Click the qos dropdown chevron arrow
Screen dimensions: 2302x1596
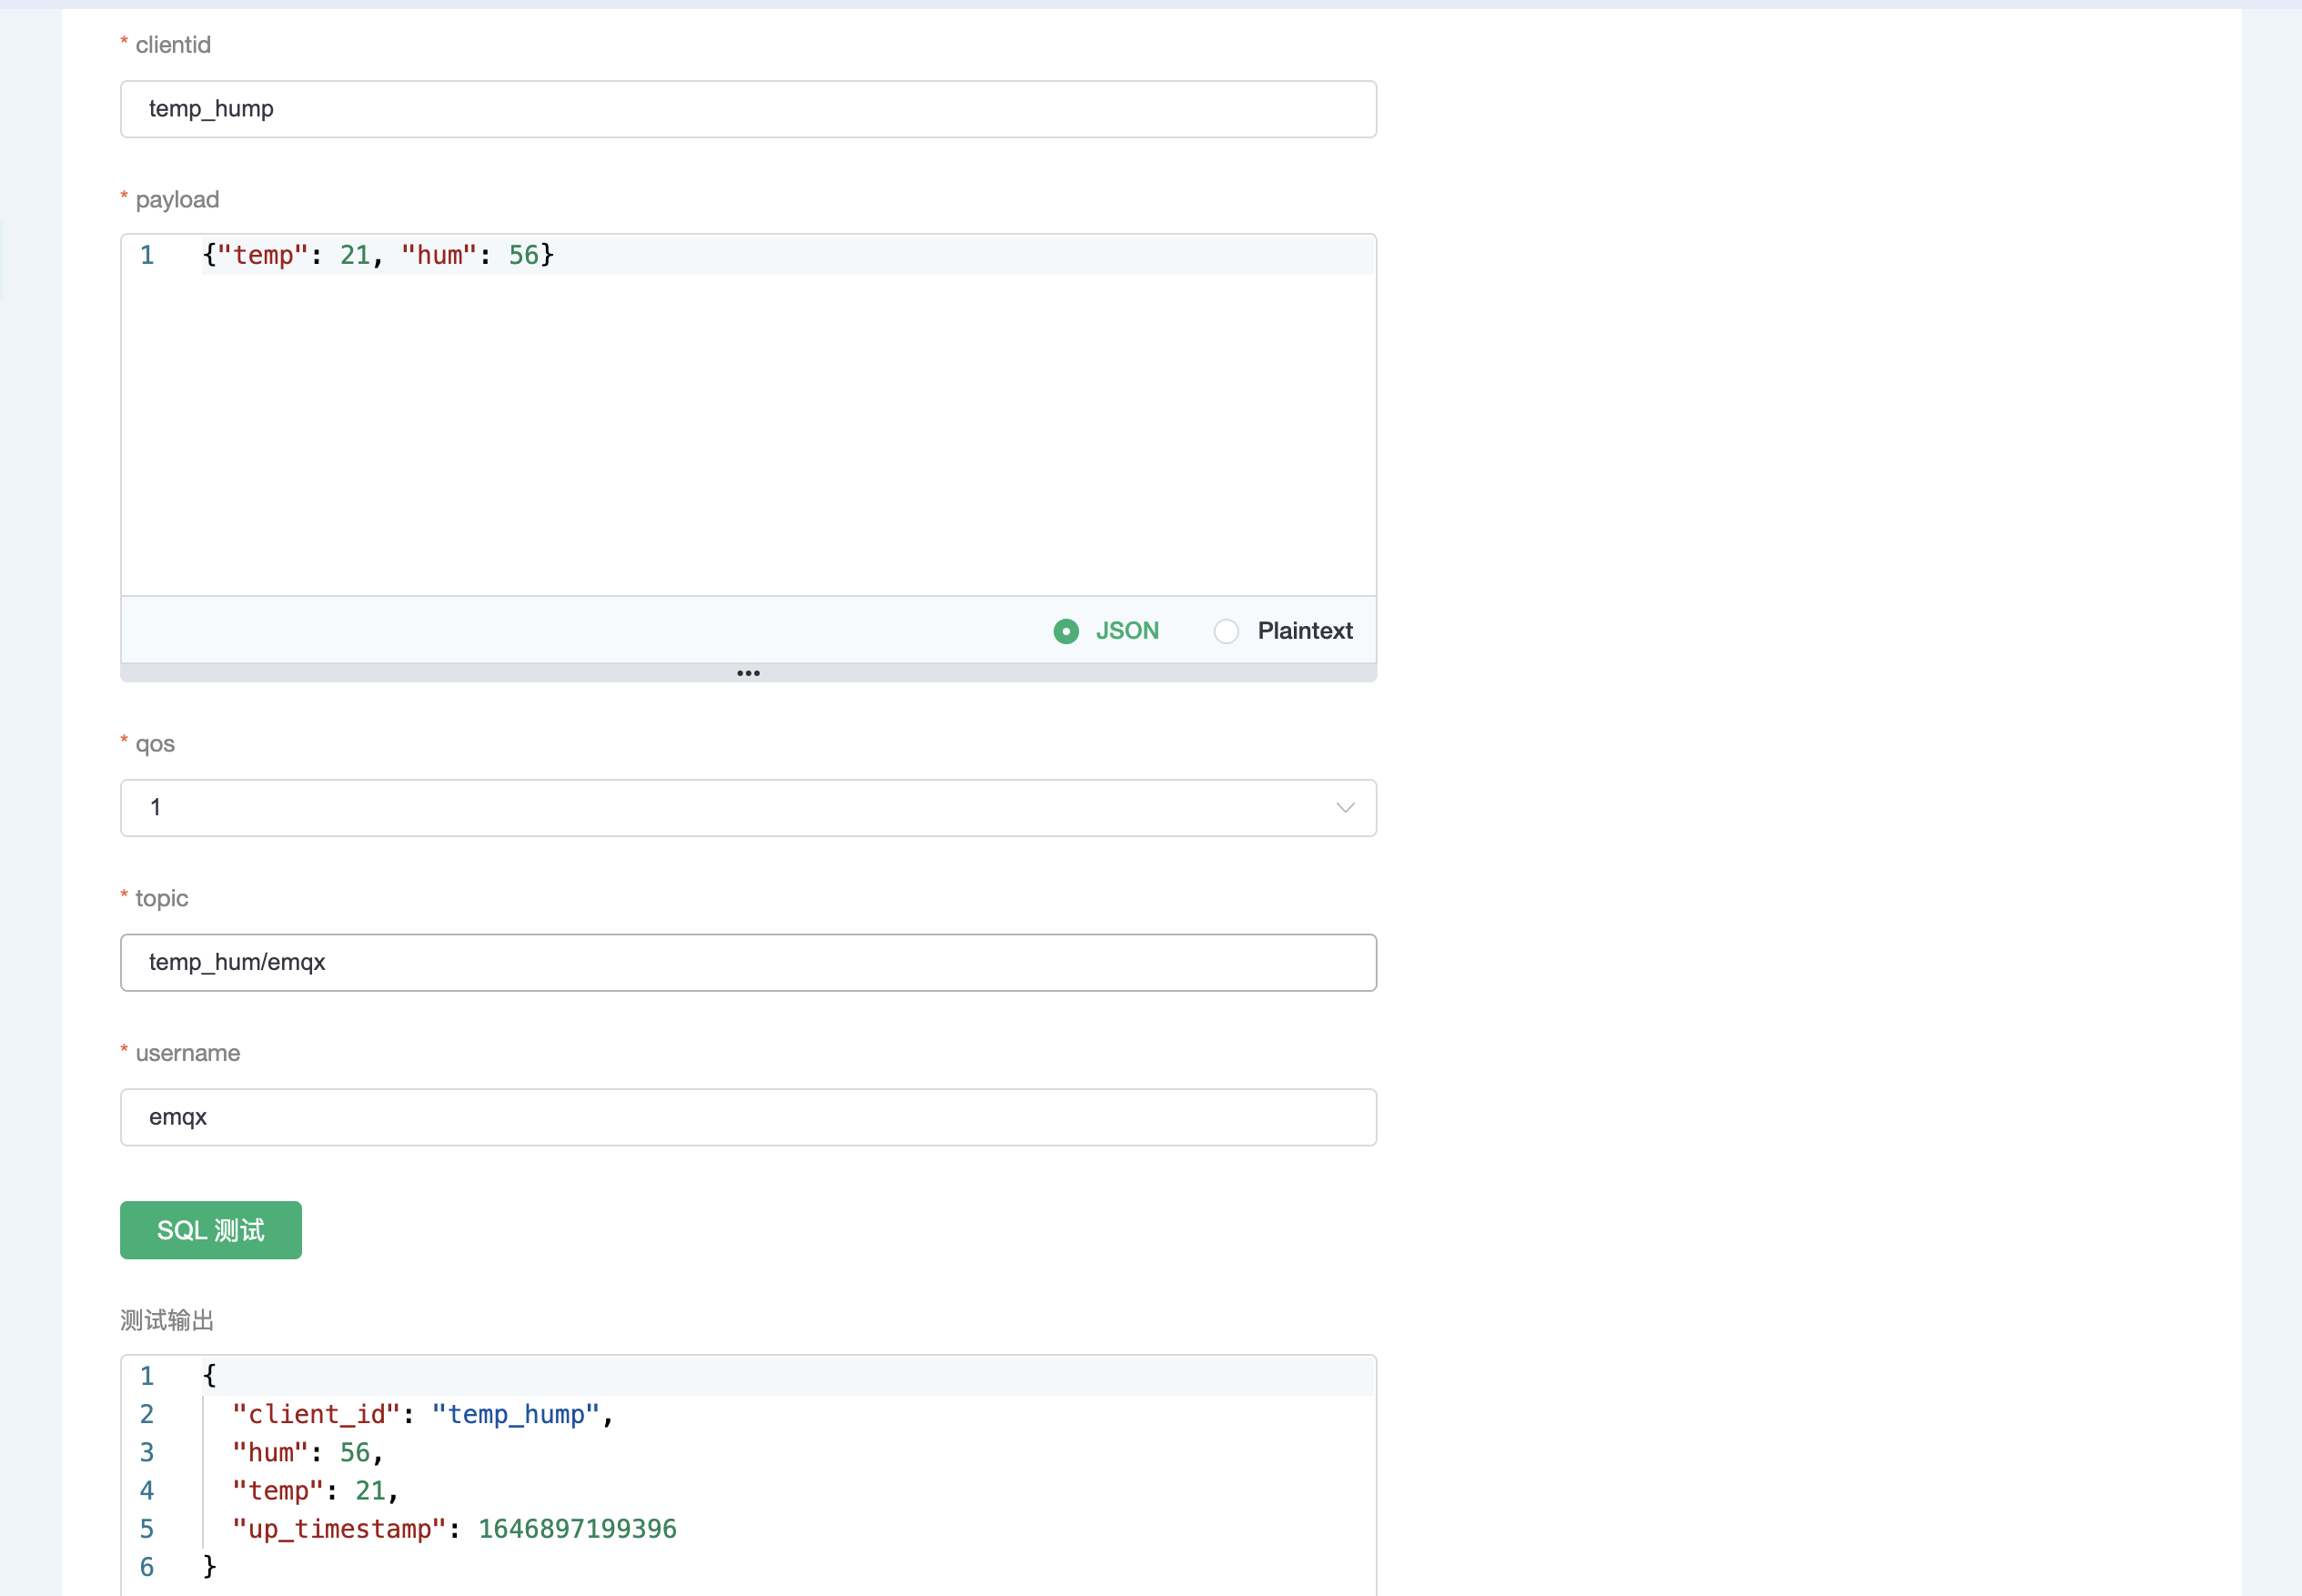(1345, 808)
